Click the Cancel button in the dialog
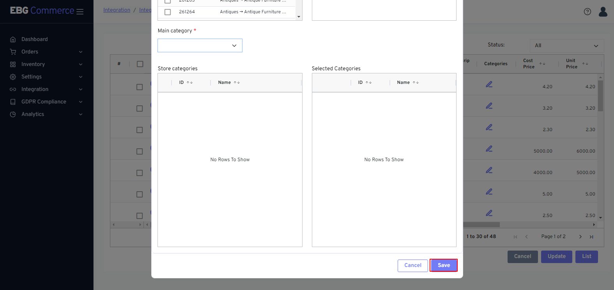The height and width of the screenshot is (290, 614). (x=412, y=265)
